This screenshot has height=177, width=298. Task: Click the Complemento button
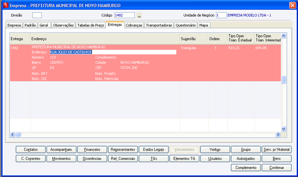(246, 167)
